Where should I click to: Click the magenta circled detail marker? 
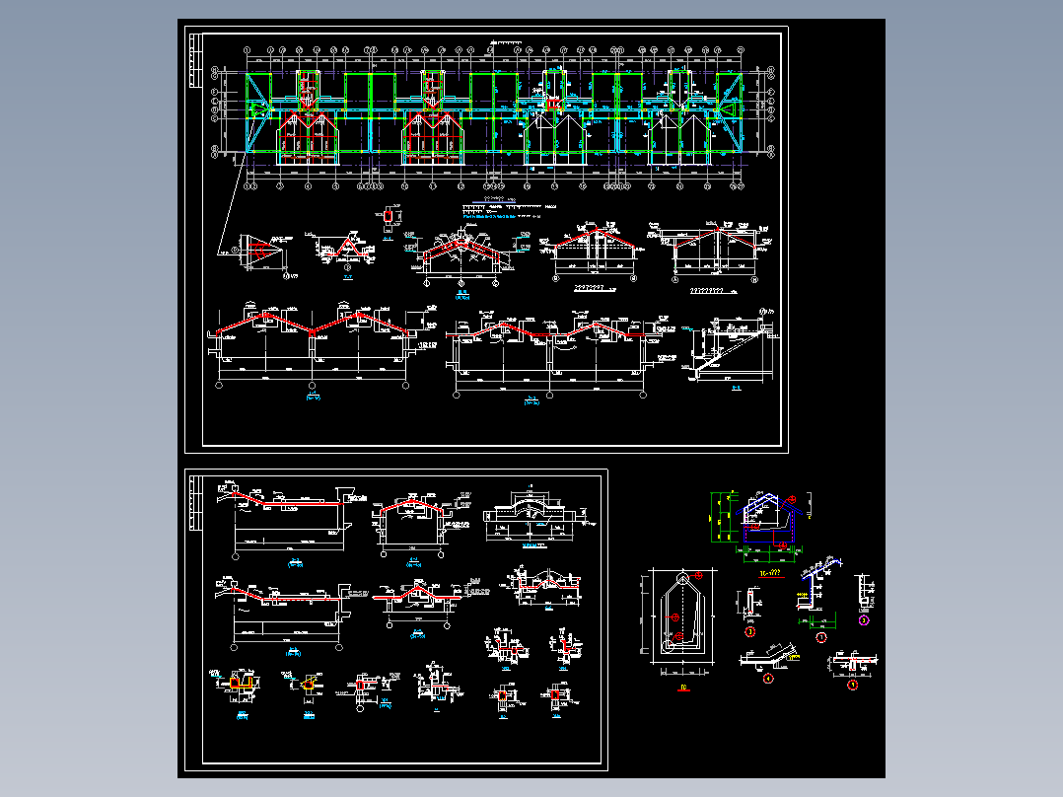pyautogui.click(x=864, y=620)
